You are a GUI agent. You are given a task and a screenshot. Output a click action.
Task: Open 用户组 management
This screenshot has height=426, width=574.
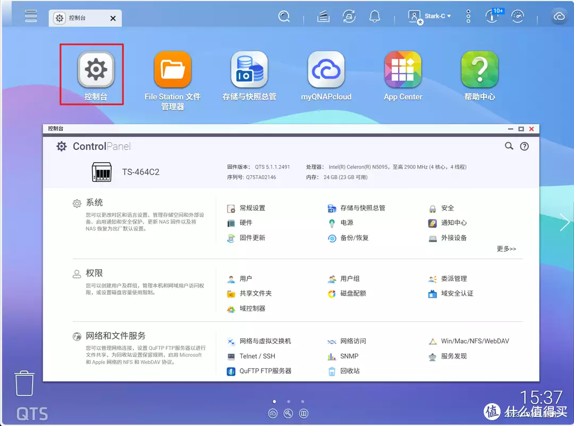343,279
